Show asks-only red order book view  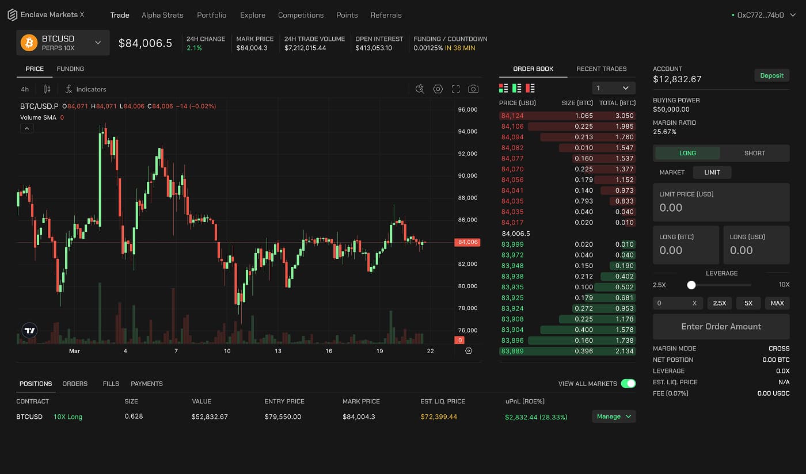point(530,88)
